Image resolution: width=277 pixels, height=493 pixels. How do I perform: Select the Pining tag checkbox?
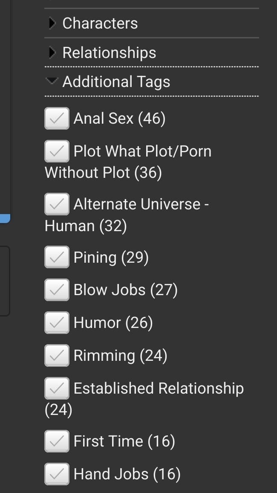57,257
